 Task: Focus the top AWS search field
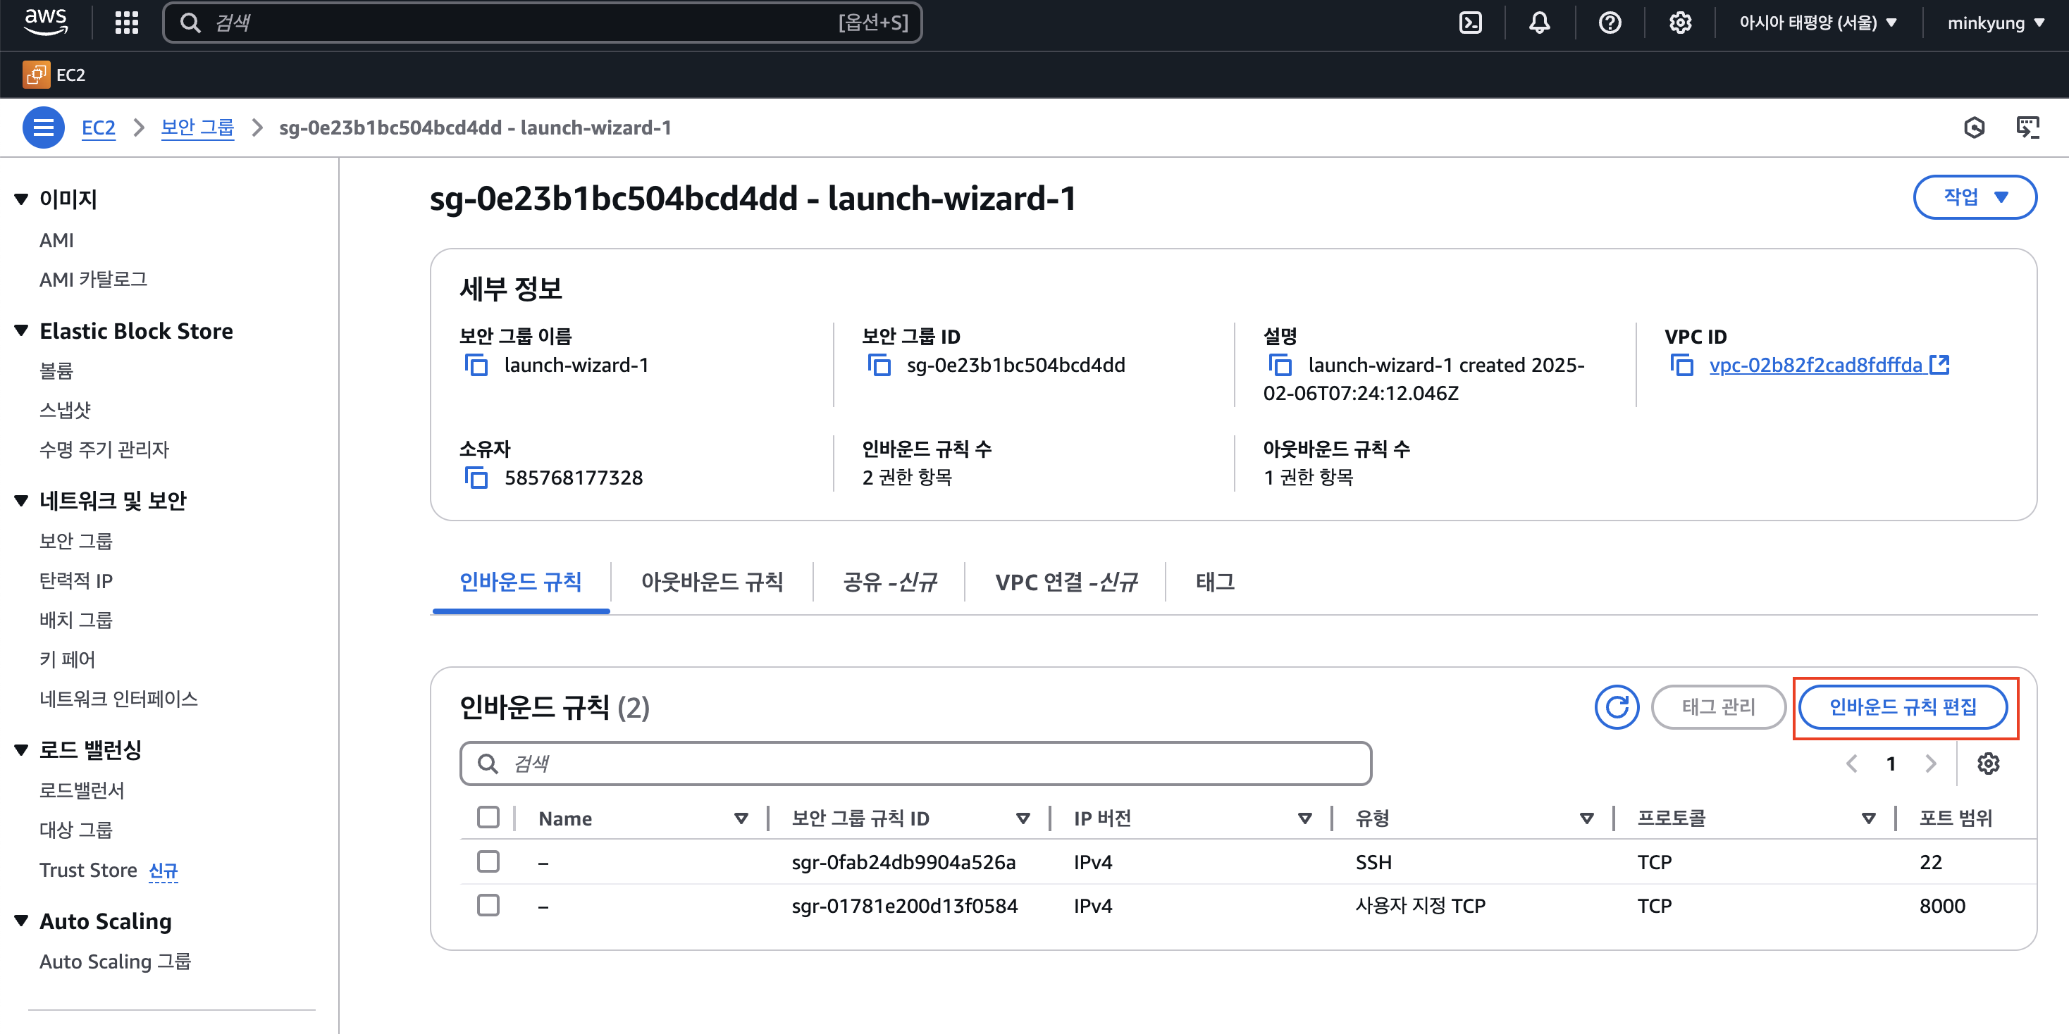tap(542, 23)
